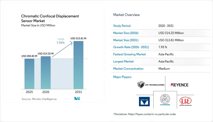This screenshot has height=122, width=213.
Task: Click the 2031 bar in chart
Action: click(x=78, y=65)
